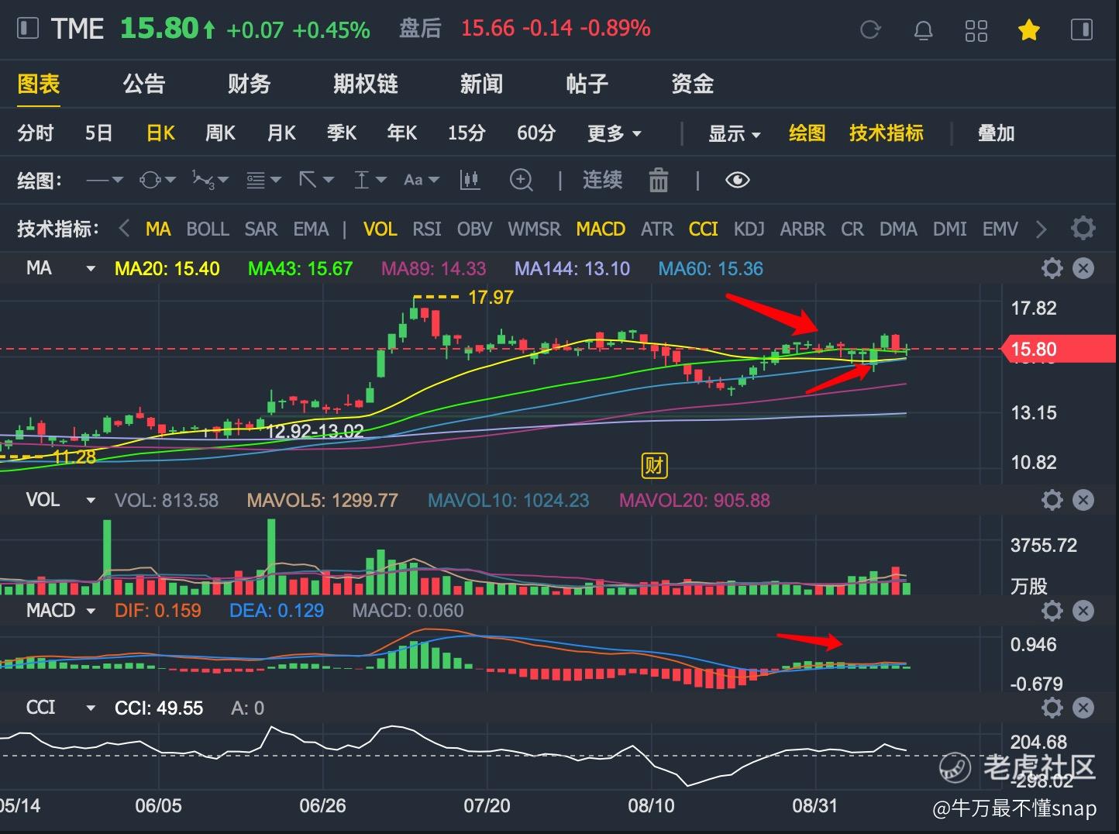Viewport: 1119px width, 834px height.
Task: Click the refresh icon in the header
Action: pos(871,30)
